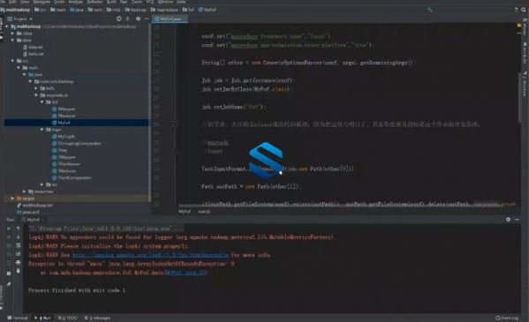Select TSortComparator class in project tree

click(x=72, y=177)
